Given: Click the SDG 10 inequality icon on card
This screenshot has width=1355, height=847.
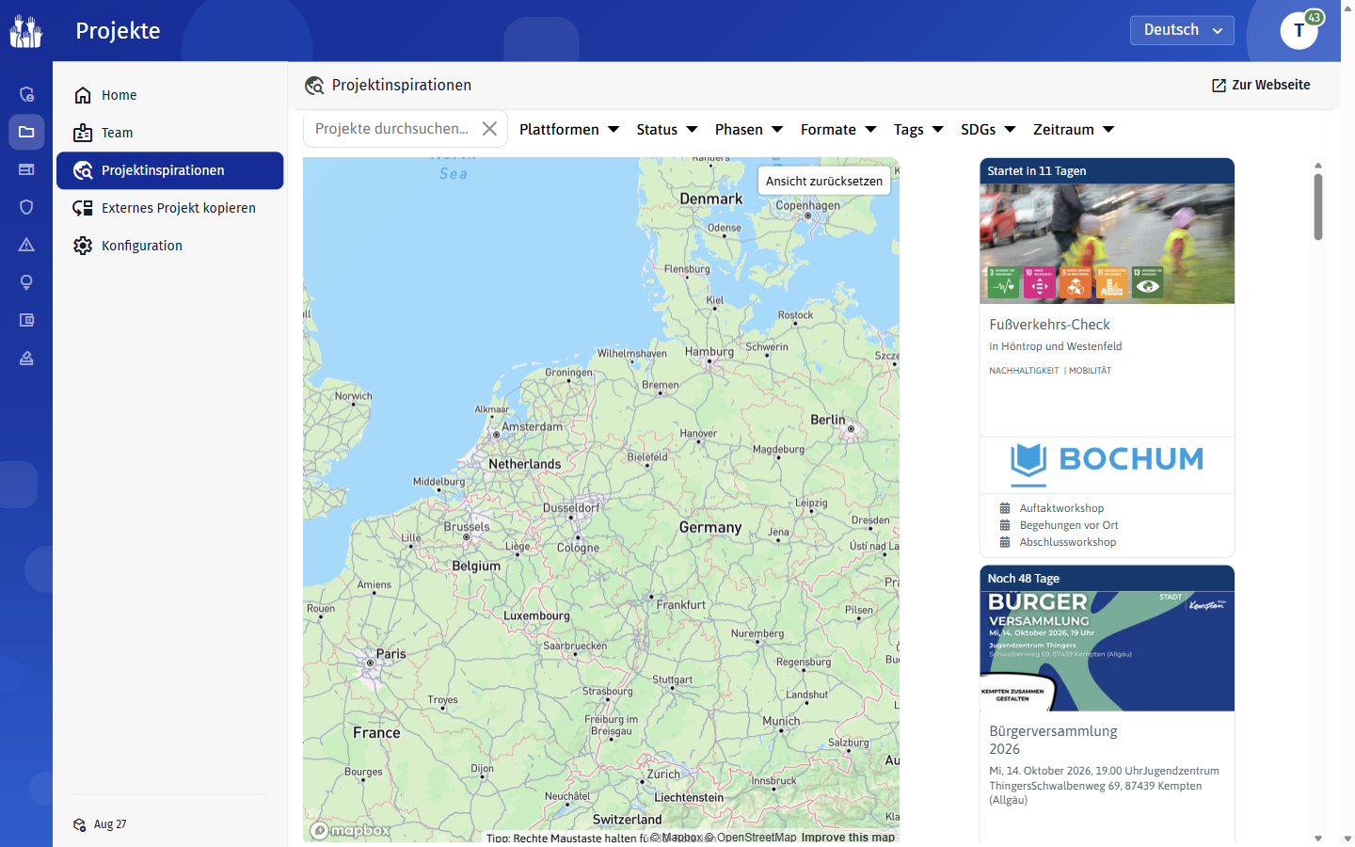Looking at the screenshot, I should tap(1039, 282).
